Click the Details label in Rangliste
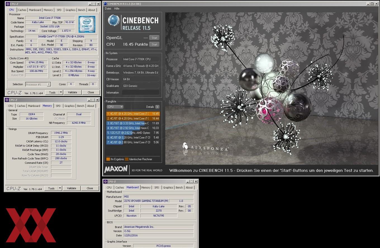 [x=150, y=107]
